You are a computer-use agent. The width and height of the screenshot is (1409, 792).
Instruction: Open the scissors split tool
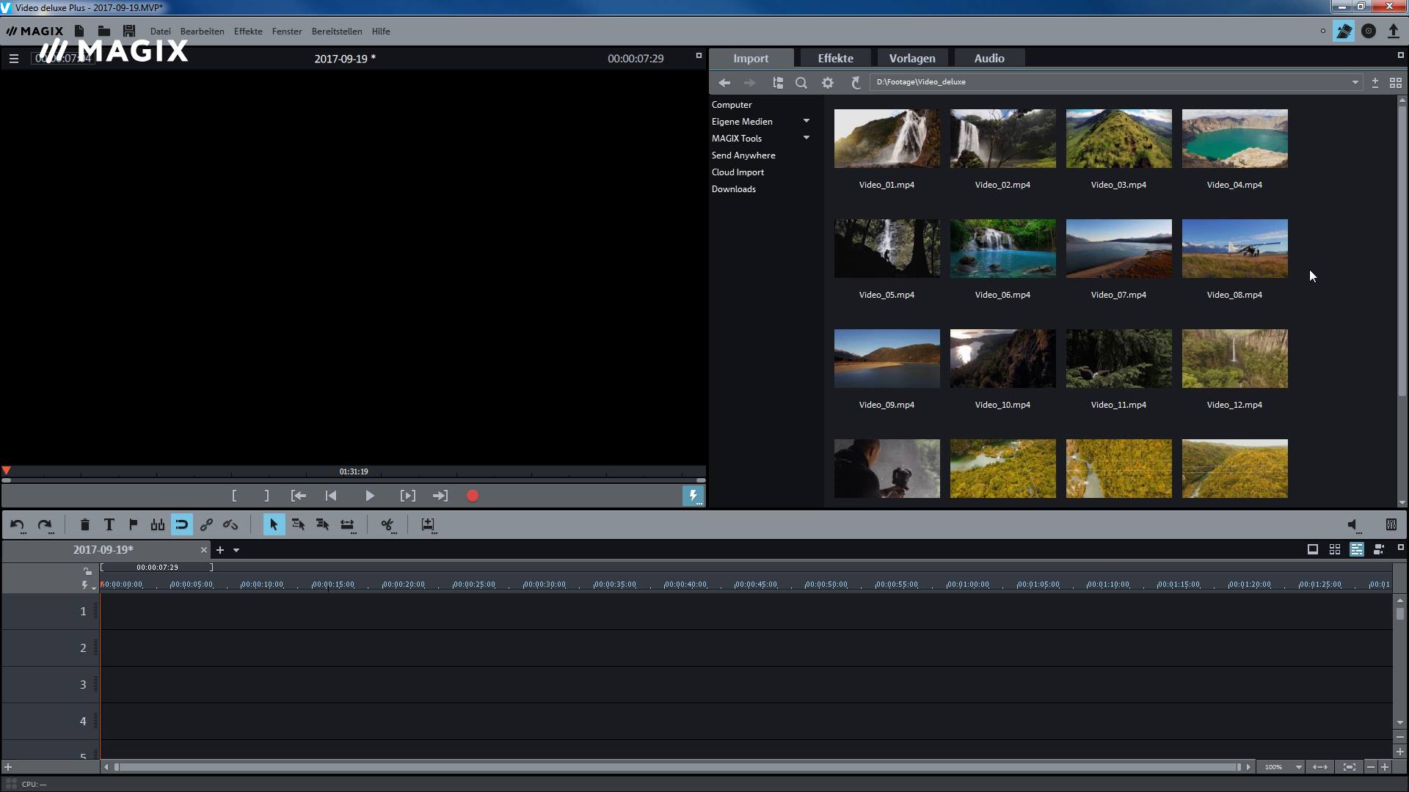pyautogui.click(x=387, y=525)
